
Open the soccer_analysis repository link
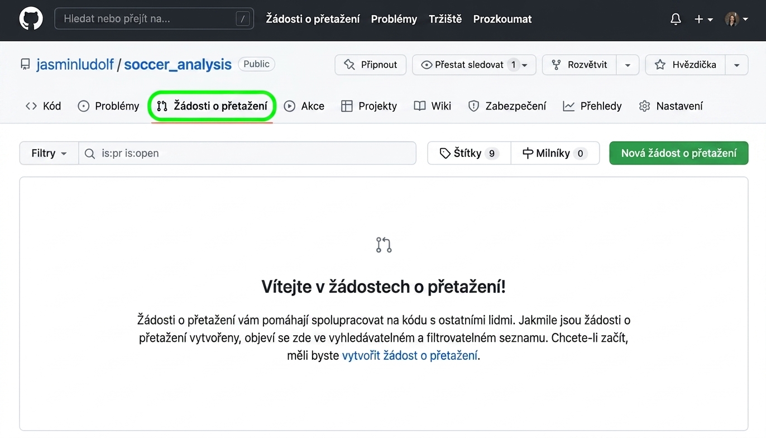(x=178, y=64)
